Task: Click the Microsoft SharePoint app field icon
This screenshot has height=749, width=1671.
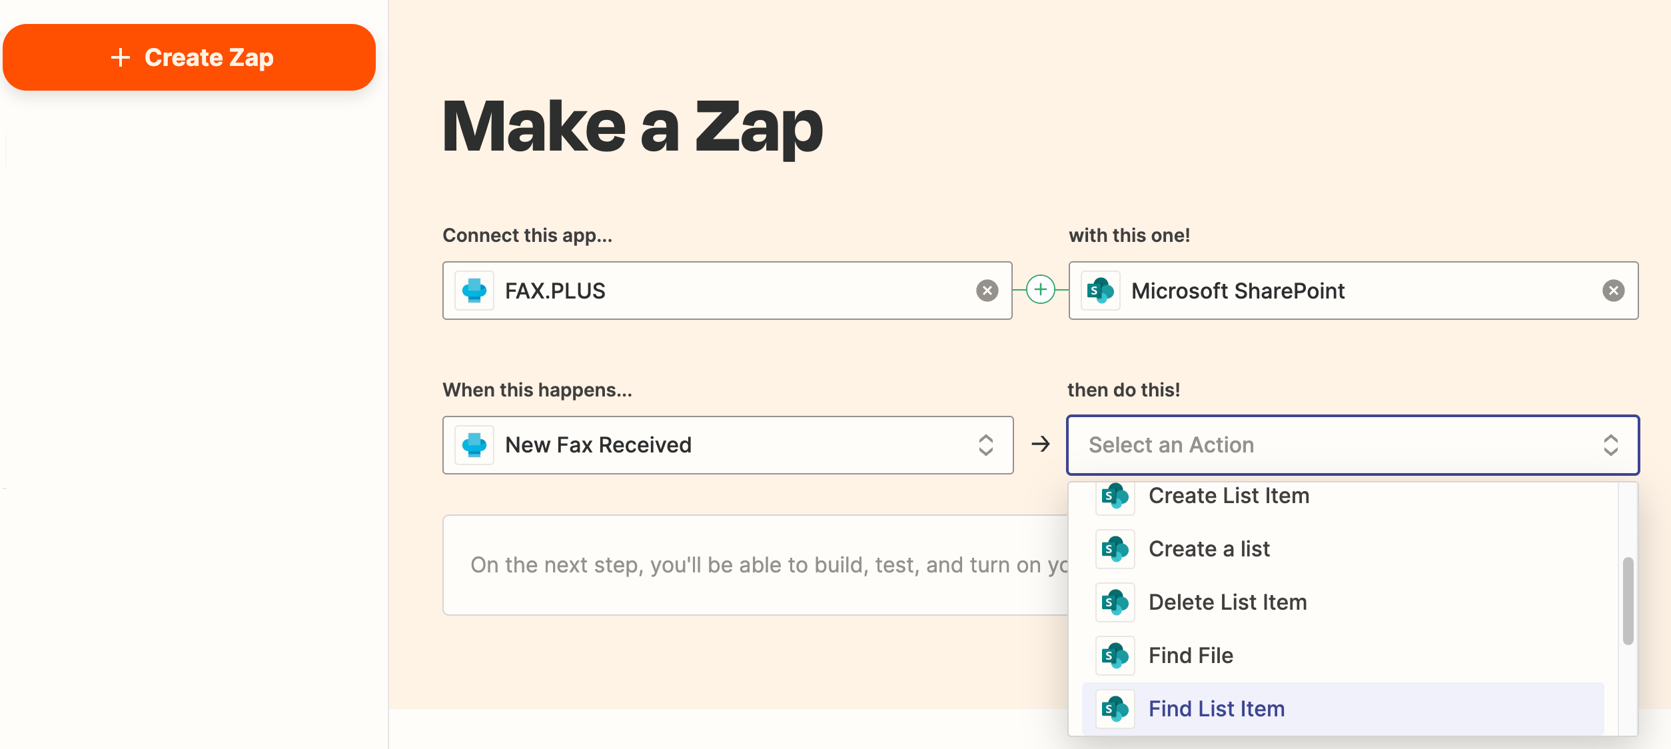Action: click(1101, 291)
